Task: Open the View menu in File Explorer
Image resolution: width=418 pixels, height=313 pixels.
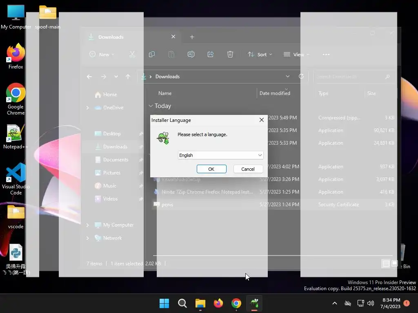Action: tap(296, 55)
